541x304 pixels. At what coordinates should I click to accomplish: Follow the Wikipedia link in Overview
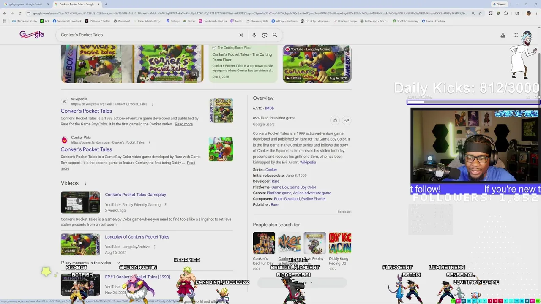308,163
